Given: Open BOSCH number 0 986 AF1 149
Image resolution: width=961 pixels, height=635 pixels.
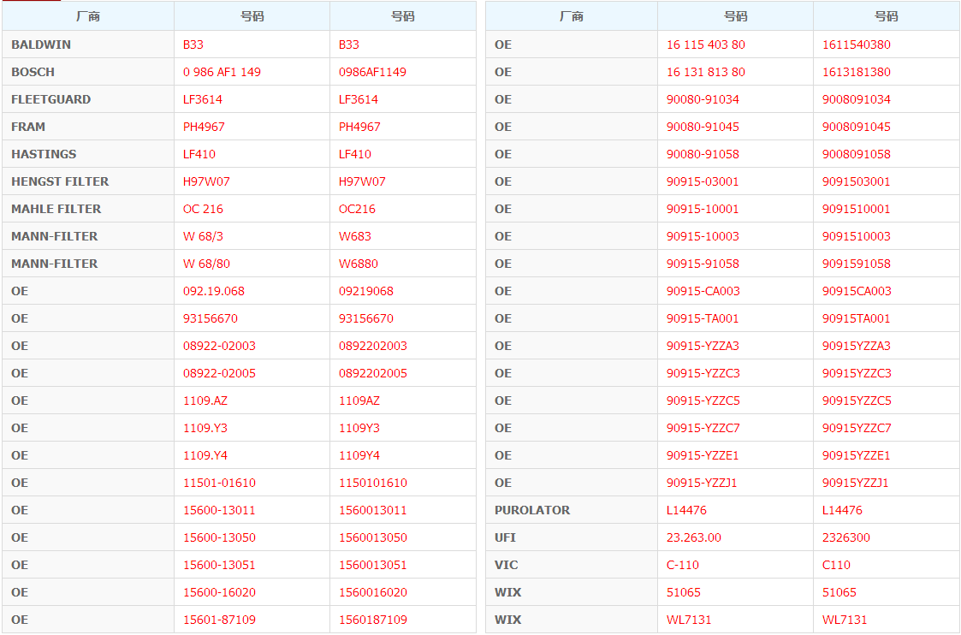Looking at the screenshot, I should click(x=222, y=73).
